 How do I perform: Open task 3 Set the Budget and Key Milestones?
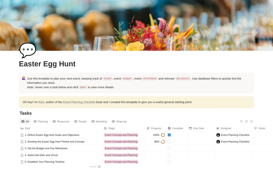click(x=46, y=148)
